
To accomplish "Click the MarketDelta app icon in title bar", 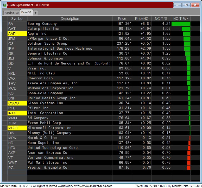I will tap(5, 5).
